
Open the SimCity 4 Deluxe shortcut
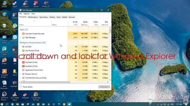coord(4,96)
